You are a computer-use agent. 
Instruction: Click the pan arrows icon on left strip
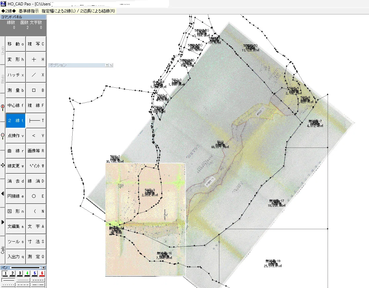coord(3,165)
